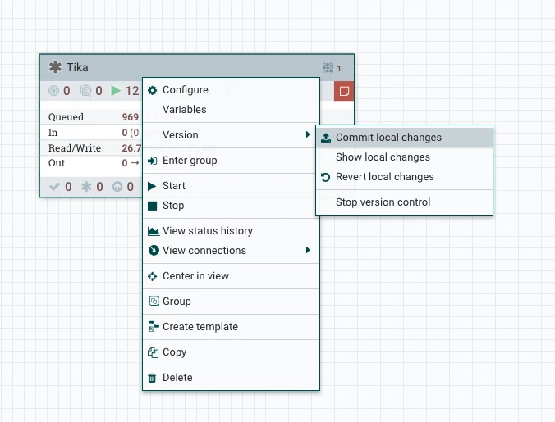
Task: Click the Tika group title text
Action: tap(77, 67)
